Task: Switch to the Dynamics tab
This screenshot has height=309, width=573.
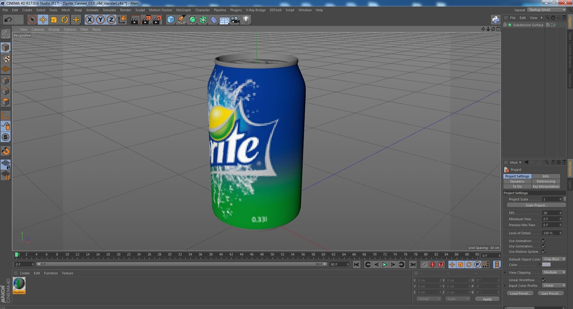Action: click(x=517, y=181)
